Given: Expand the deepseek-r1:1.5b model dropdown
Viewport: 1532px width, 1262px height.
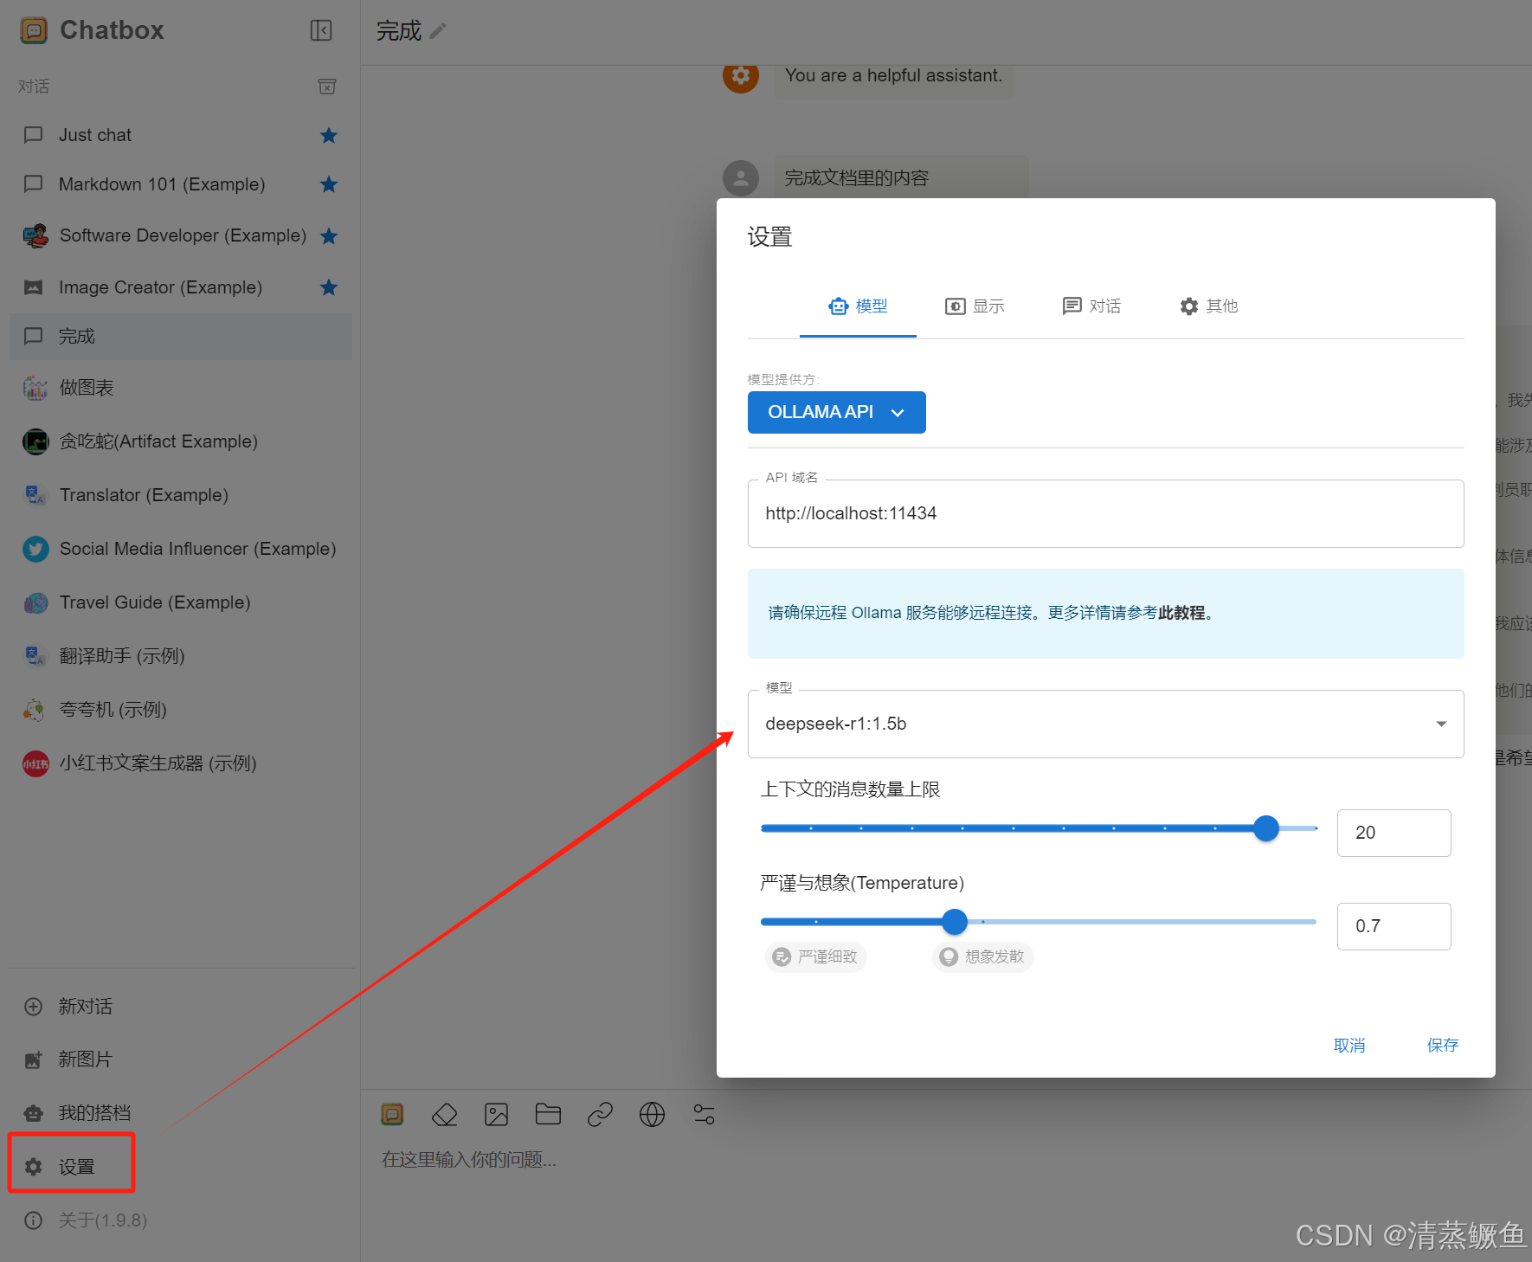Looking at the screenshot, I should [1105, 724].
